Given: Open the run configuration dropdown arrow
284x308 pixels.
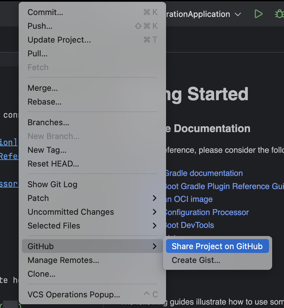Looking at the screenshot, I should 238,14.
